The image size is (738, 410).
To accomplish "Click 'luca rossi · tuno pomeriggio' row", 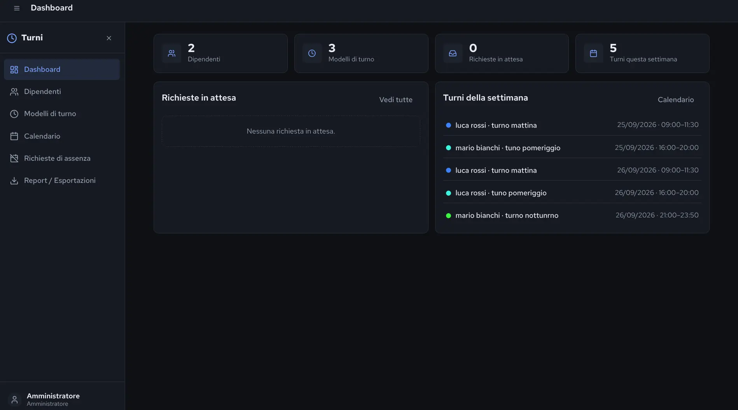I will [572, 193].
